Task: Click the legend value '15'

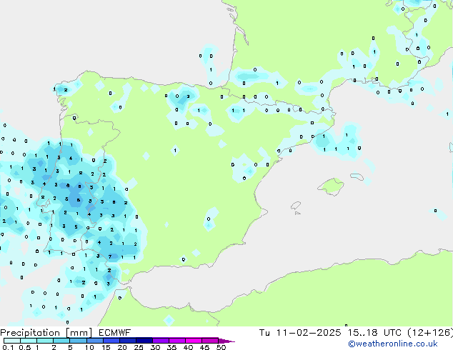Action: 106,347
